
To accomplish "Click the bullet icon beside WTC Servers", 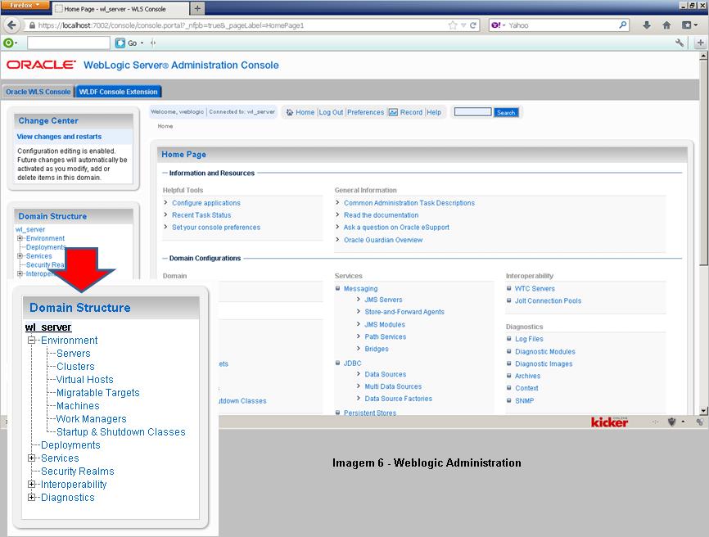I will coord(508,288).
